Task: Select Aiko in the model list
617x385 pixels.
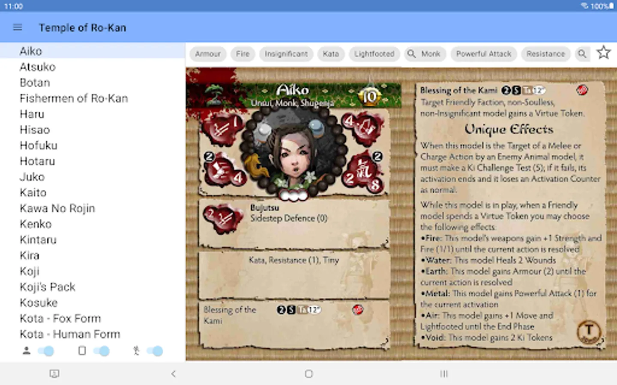Action: [93, 51]
